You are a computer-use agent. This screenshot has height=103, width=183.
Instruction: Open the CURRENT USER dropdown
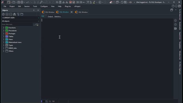39,18
